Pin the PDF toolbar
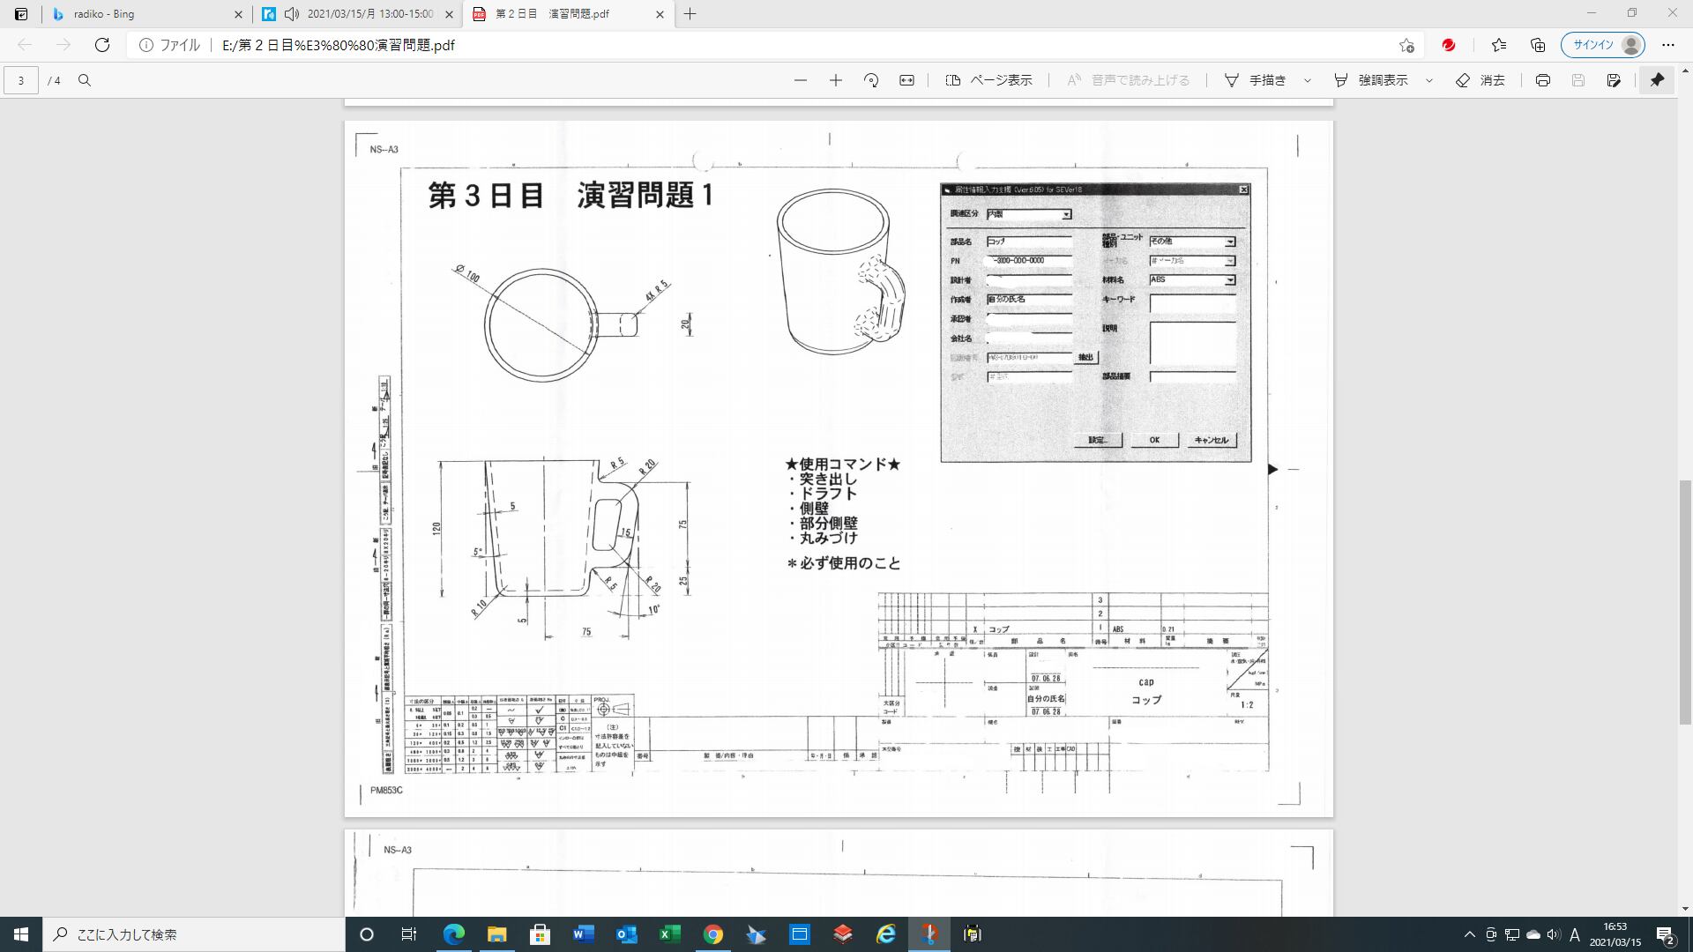Screen dimensions: 1693x952 (1657, 80)
